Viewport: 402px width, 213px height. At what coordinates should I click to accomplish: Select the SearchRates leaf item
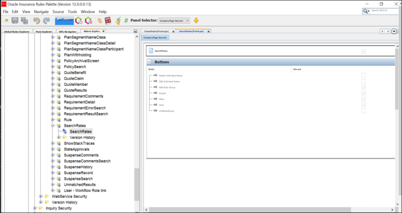pyautogui.click(x=81, y=132)
